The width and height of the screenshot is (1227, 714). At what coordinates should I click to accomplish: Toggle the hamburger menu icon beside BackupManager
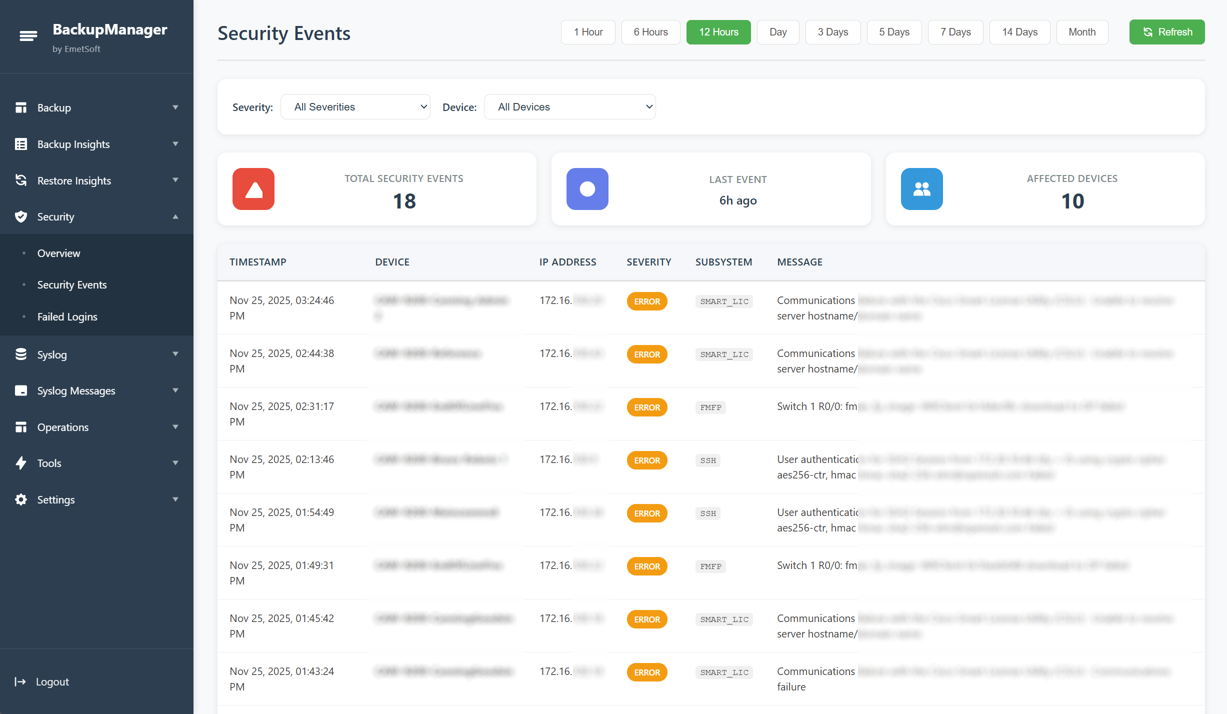28,36
